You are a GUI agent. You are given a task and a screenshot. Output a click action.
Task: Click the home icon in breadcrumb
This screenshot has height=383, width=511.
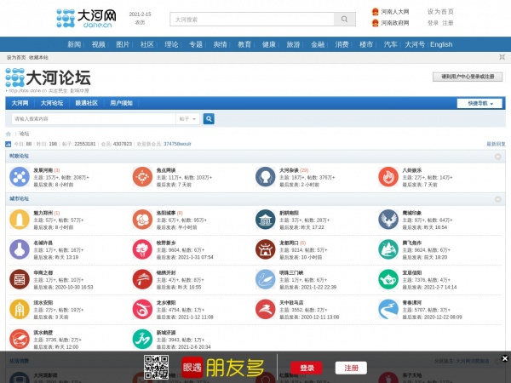(9, 134)
